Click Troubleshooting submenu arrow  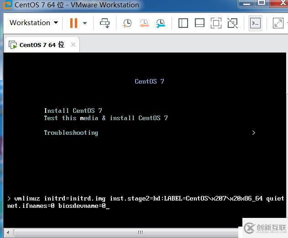click(x=254, y=132)
